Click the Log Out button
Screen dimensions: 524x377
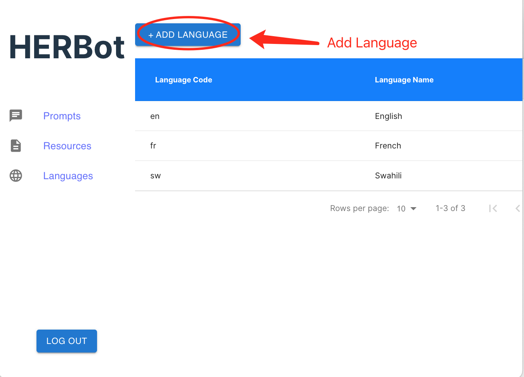pos(67,341)
